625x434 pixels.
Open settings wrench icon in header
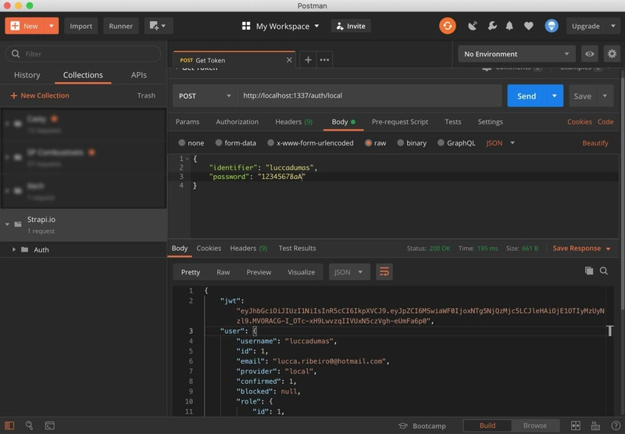[492, 26]
